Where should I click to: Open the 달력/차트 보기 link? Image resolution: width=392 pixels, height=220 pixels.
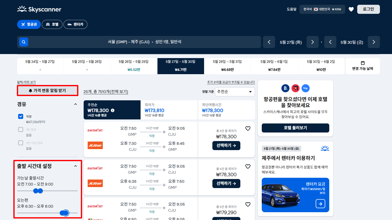coord(26,82)
